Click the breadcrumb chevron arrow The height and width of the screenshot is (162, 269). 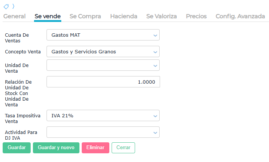(x=12, y=6)
